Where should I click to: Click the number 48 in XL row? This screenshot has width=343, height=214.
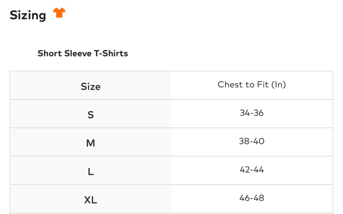[258, 198]
